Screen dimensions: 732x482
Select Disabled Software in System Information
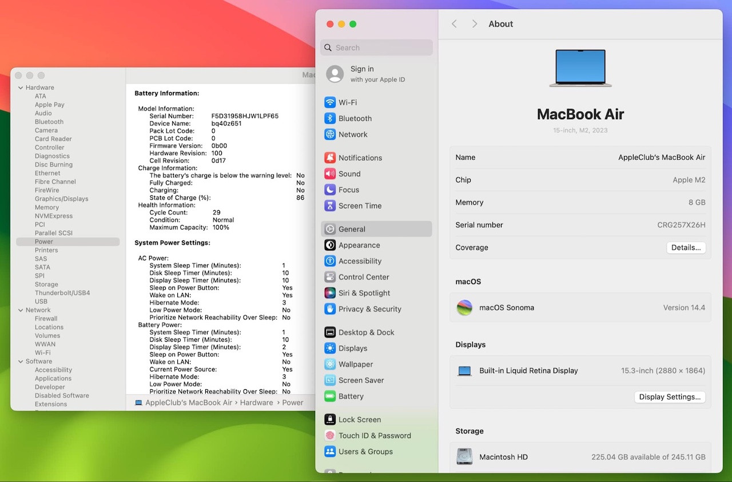62,396
